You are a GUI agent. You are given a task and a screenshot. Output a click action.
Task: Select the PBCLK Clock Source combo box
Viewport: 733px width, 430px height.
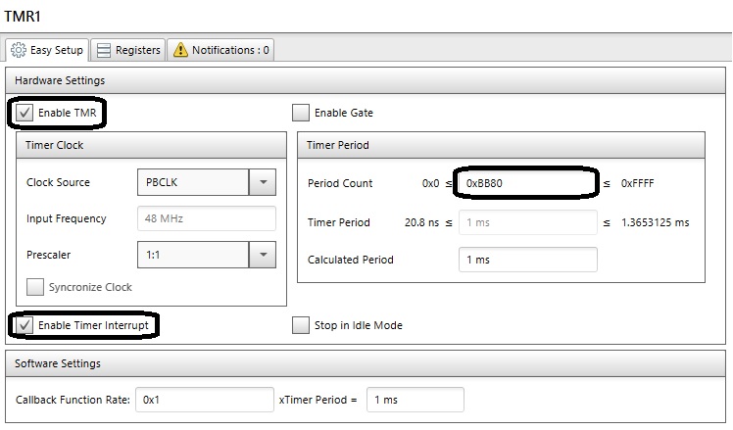pos(207,182)
